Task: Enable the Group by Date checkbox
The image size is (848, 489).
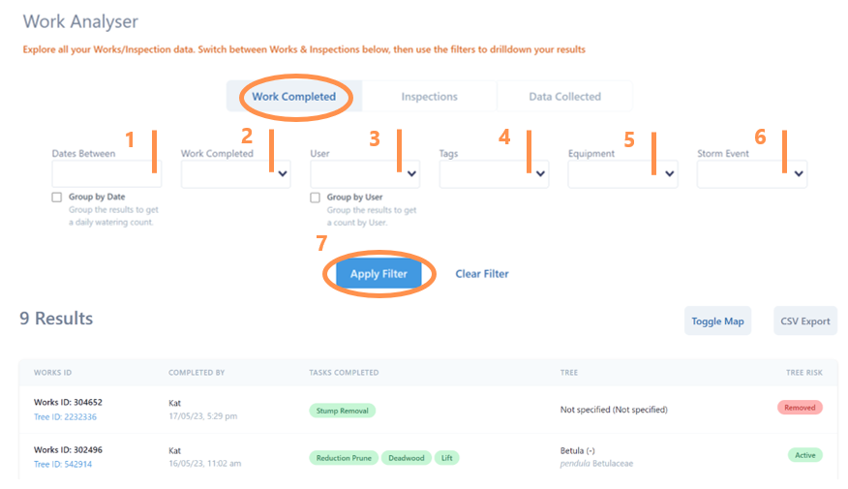Action: 57,198
